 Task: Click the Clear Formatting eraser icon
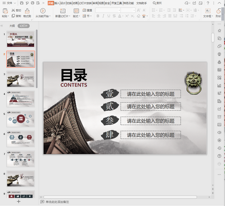pos(138,16)
